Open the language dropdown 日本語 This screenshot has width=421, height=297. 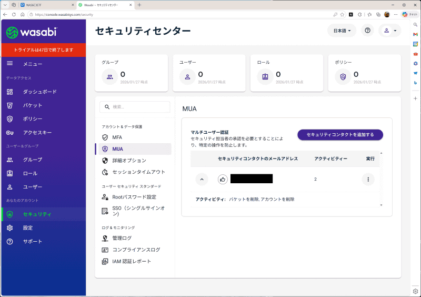click(342, 31)
